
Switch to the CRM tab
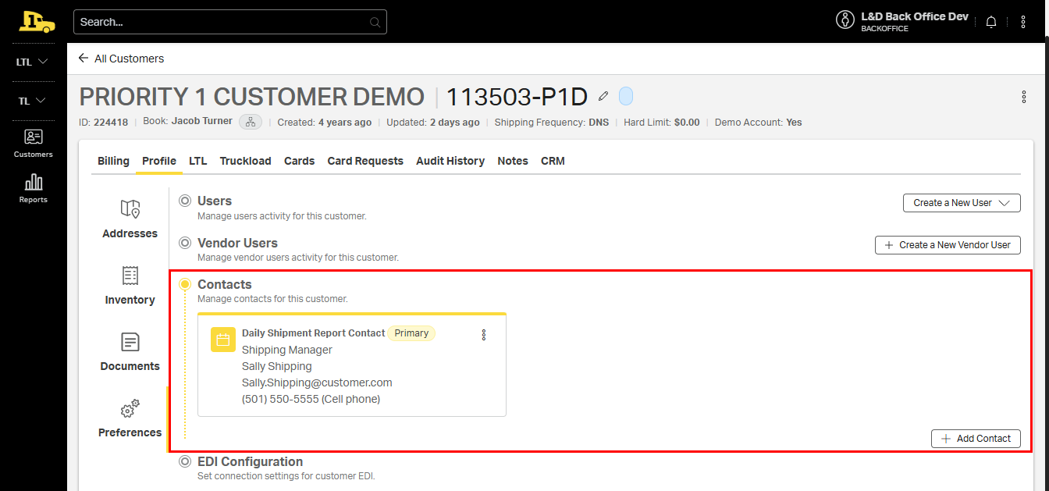click(553, 161)
